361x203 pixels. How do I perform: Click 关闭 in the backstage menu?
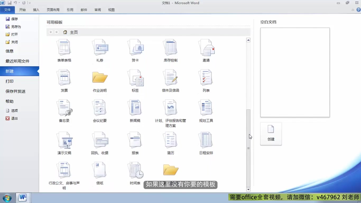click(12, 42)
